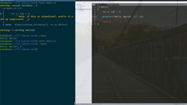Open the Help menu in Sublime Text
Screen dimensions: 187x105
pos(114,2)
